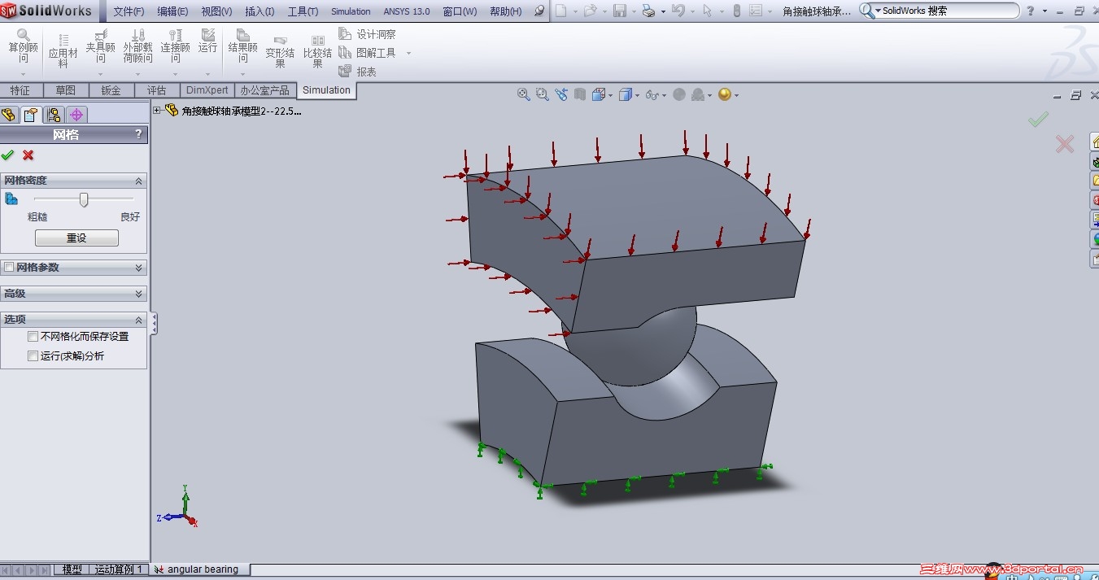Image resolution: width=1099 pixels, height=580 pixels.
Task: Switch to the 特征 features tab
Action: click(20, 90)
